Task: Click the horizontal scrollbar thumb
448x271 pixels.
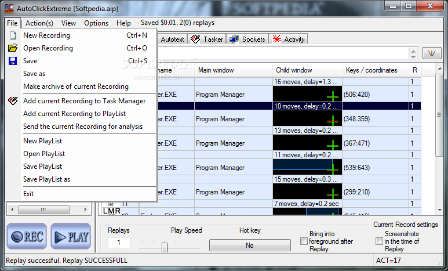Action: tap(43, 209)
